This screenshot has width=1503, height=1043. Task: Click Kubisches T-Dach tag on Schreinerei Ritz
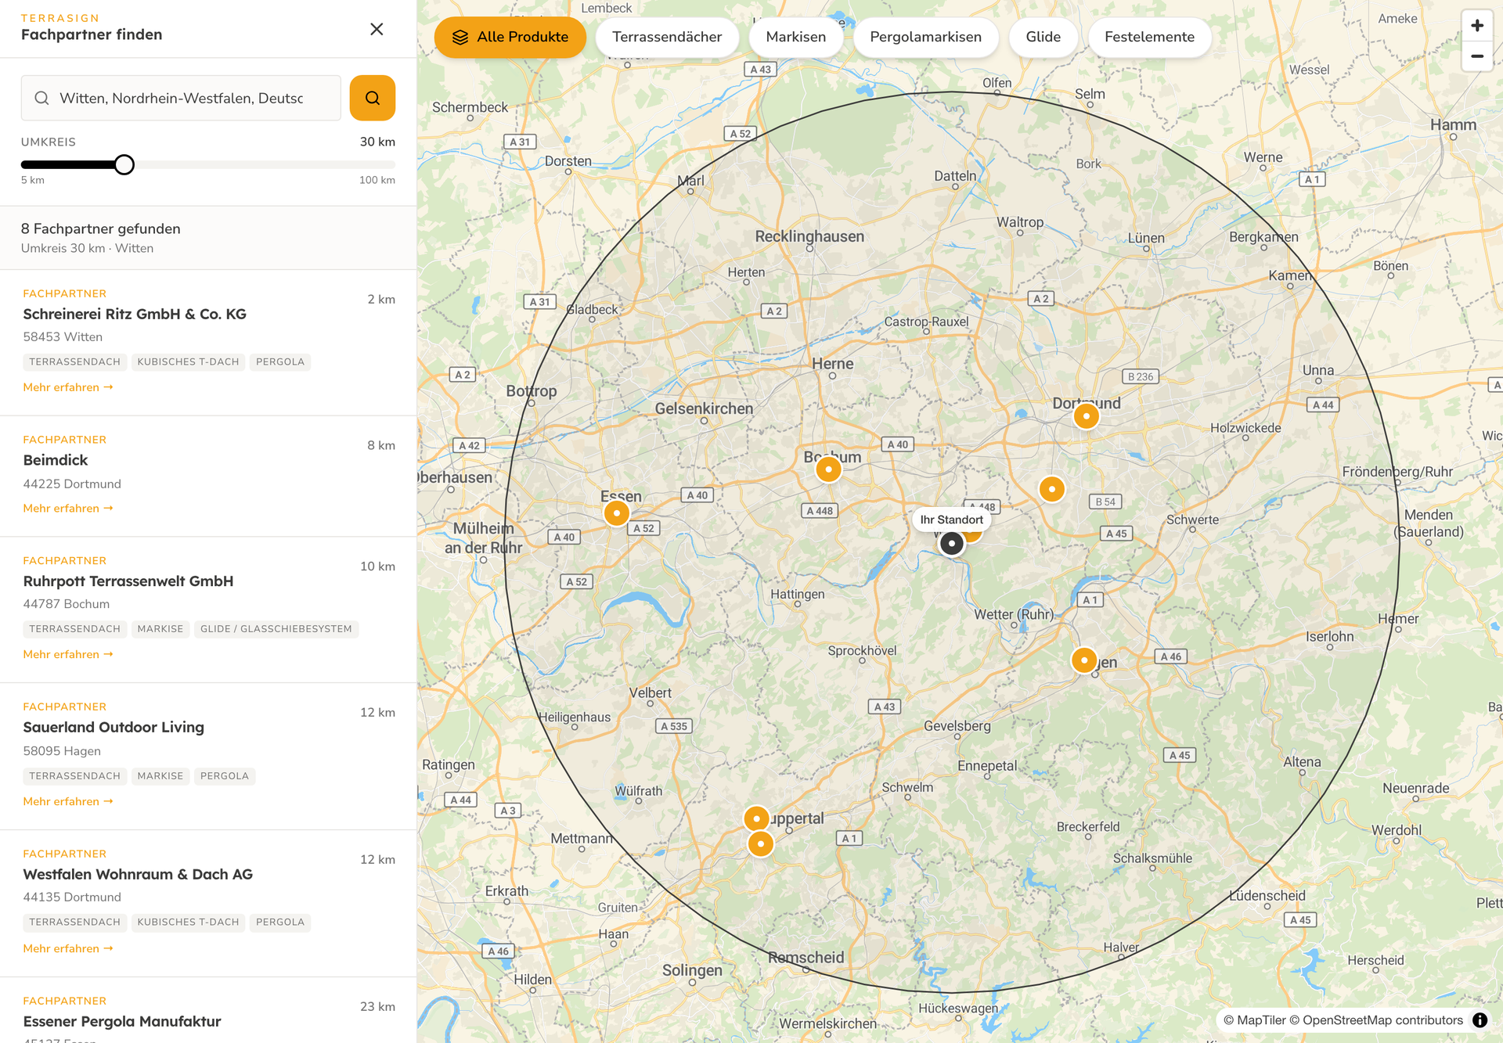(188, 362)
